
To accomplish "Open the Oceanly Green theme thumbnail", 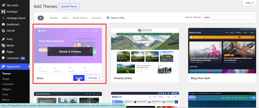I will click(x=145, y=50).
